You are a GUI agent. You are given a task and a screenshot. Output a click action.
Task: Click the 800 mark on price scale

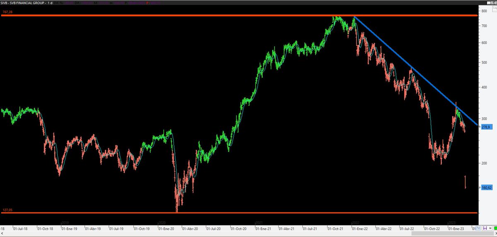(484, 11)
